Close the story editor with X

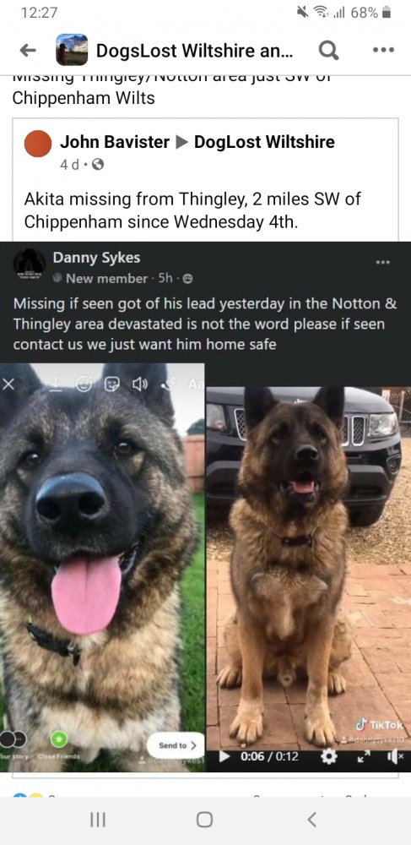(x=7, y=384)
